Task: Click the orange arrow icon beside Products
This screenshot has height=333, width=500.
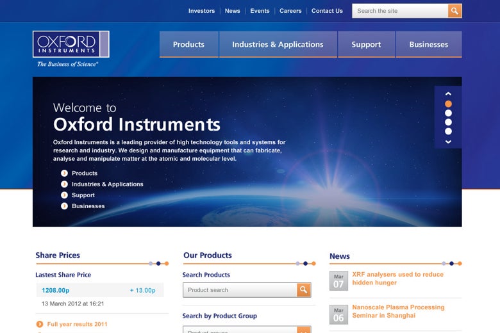Action: pyautogui.click(x=64, y=173)
